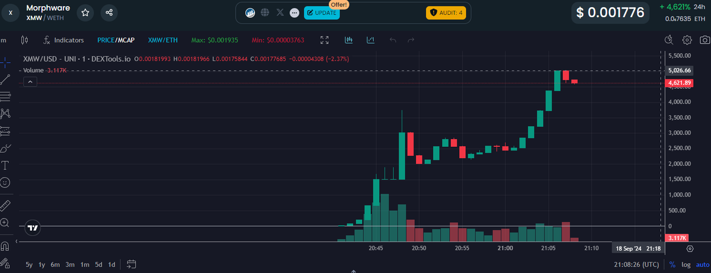Show more social links ellipsis

294,12
